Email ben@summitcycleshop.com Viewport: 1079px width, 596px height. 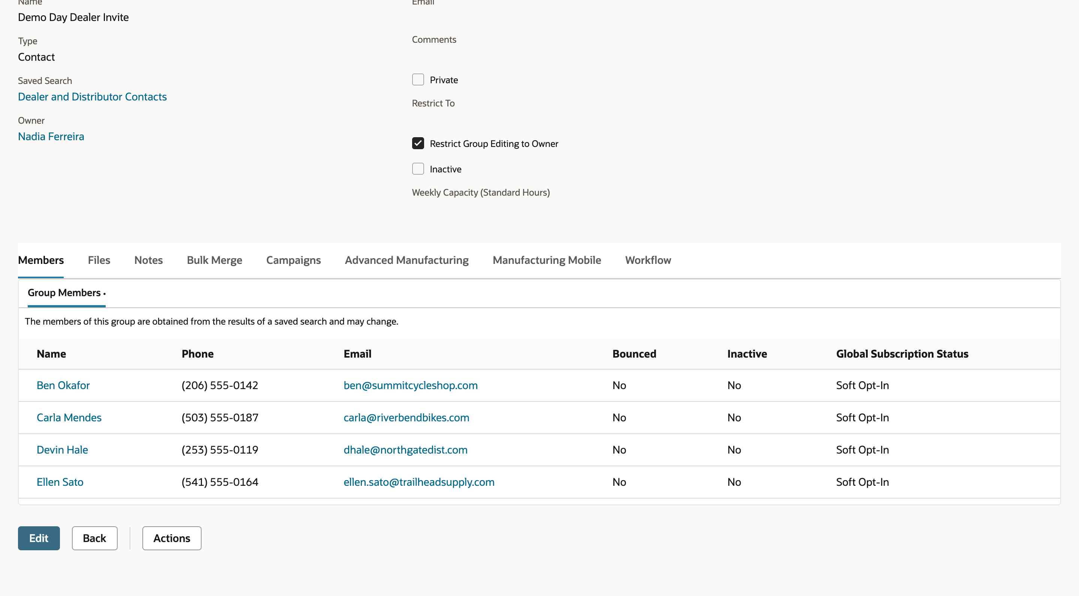411,385
